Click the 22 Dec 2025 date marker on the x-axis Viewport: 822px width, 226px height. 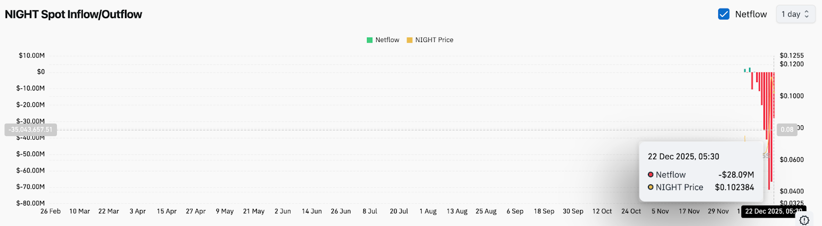773,211
